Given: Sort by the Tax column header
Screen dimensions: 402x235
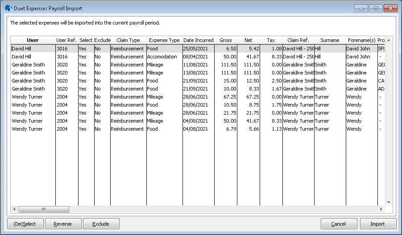Looking at the screenshot, I should tap(271, 40).
